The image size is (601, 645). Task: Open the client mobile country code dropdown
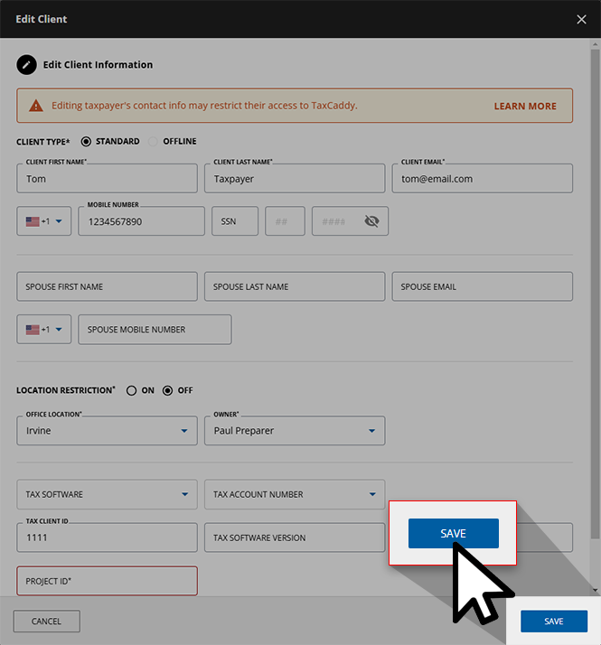pos(44,221)
